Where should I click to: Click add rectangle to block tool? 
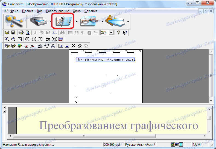(26, 46)
